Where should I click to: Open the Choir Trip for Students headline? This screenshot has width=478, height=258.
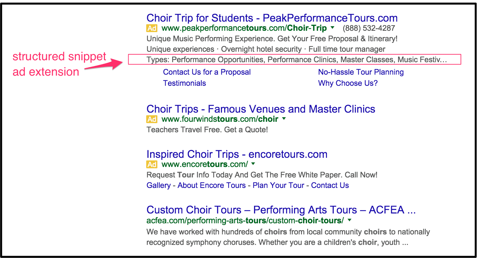point(272,18)
